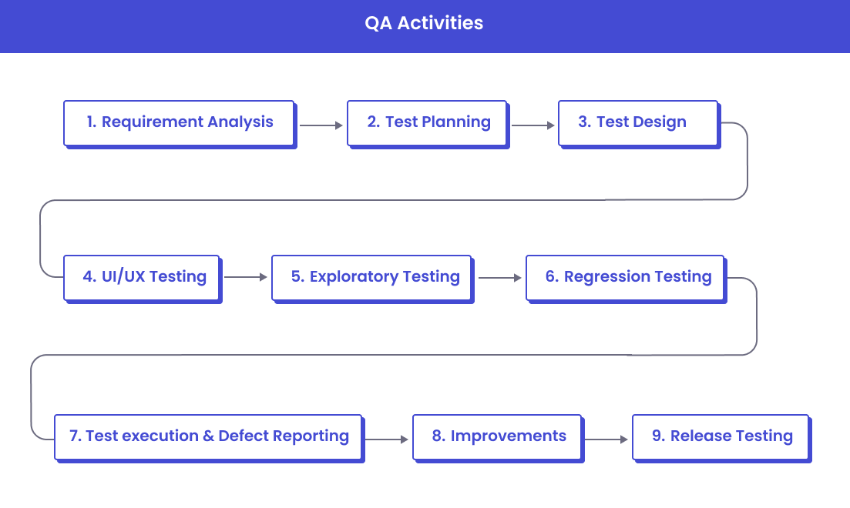Select the Regression Testing step box
Viewport: 850px width, 508px height.
625,277
